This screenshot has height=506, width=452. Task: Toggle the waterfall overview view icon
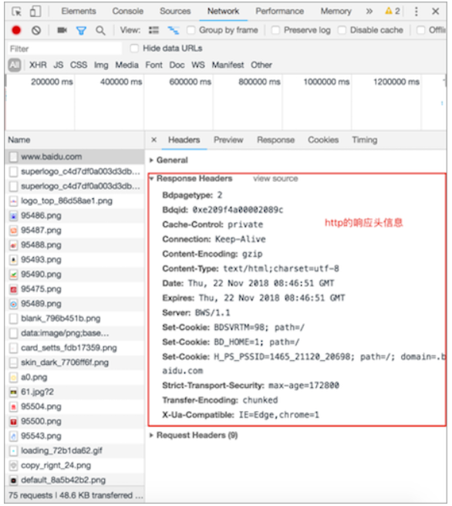pos(174,30)
